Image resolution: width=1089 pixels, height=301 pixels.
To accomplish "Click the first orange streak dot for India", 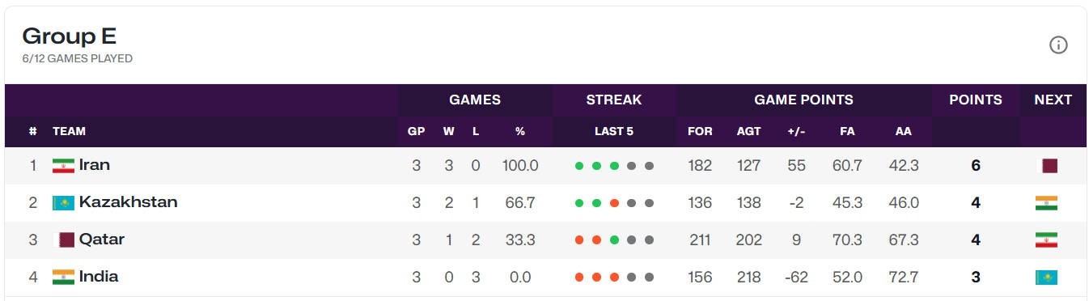I will 579,278.
